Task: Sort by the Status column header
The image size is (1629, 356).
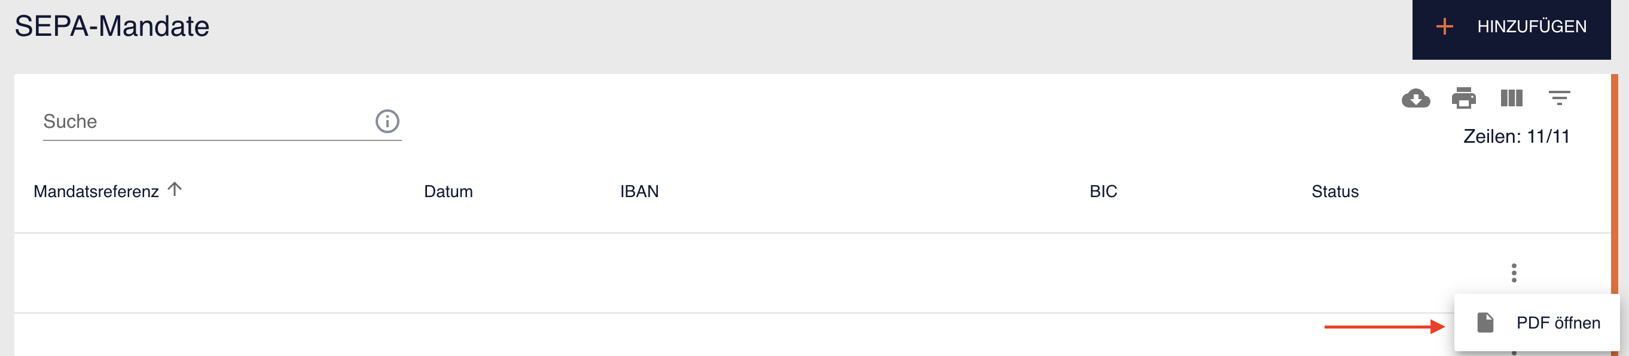Action: coord(1334,192)
